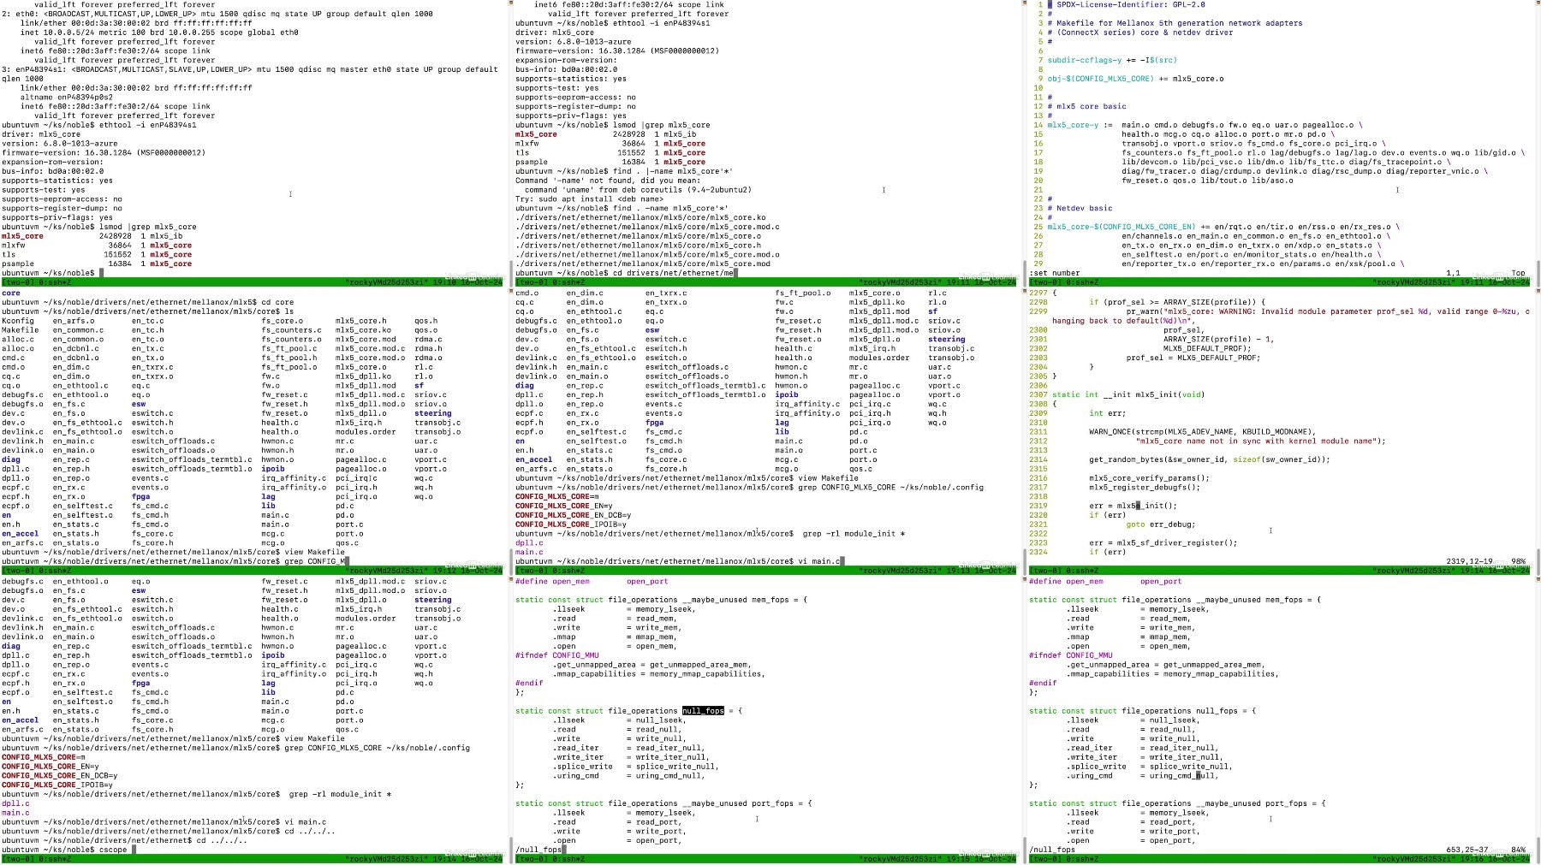
Task: Click 'err = mlx5_sf_driver_register();' line
Action: click(1163, 542)
